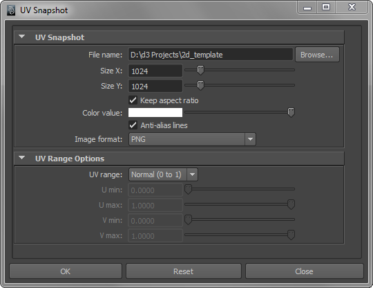Viewport: 373px width, 288px height.
Task: Click the Size Y slider handle
Action: (x=200, y=85)
